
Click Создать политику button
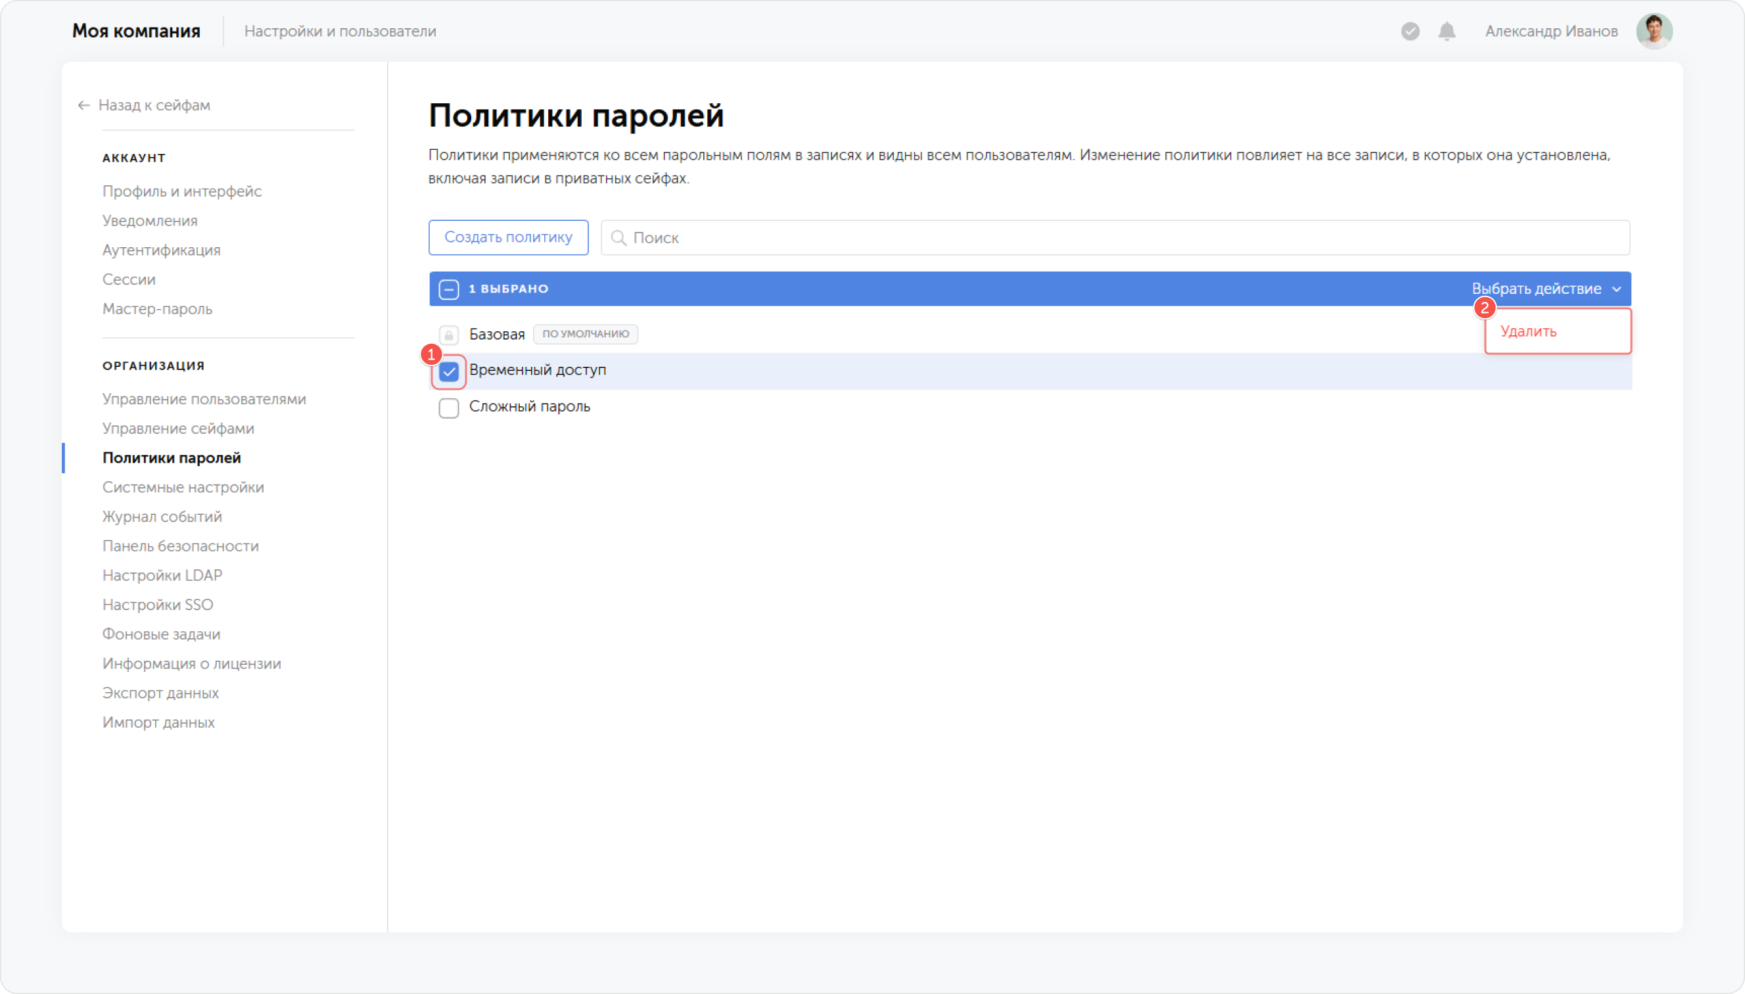[509, 237]
